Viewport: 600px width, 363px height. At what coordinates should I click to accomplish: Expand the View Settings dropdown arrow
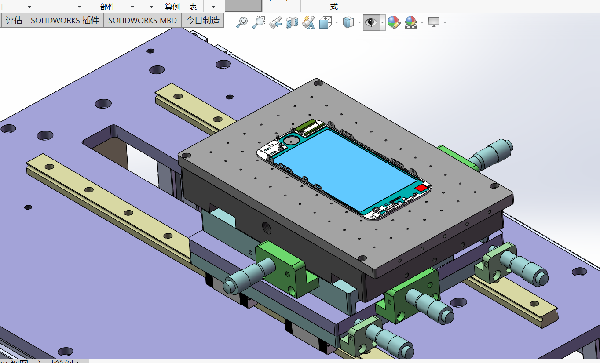pos(445,22)
